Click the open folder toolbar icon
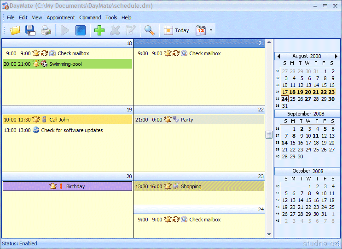Screen dimensions: 342x249 pos(15,30)
